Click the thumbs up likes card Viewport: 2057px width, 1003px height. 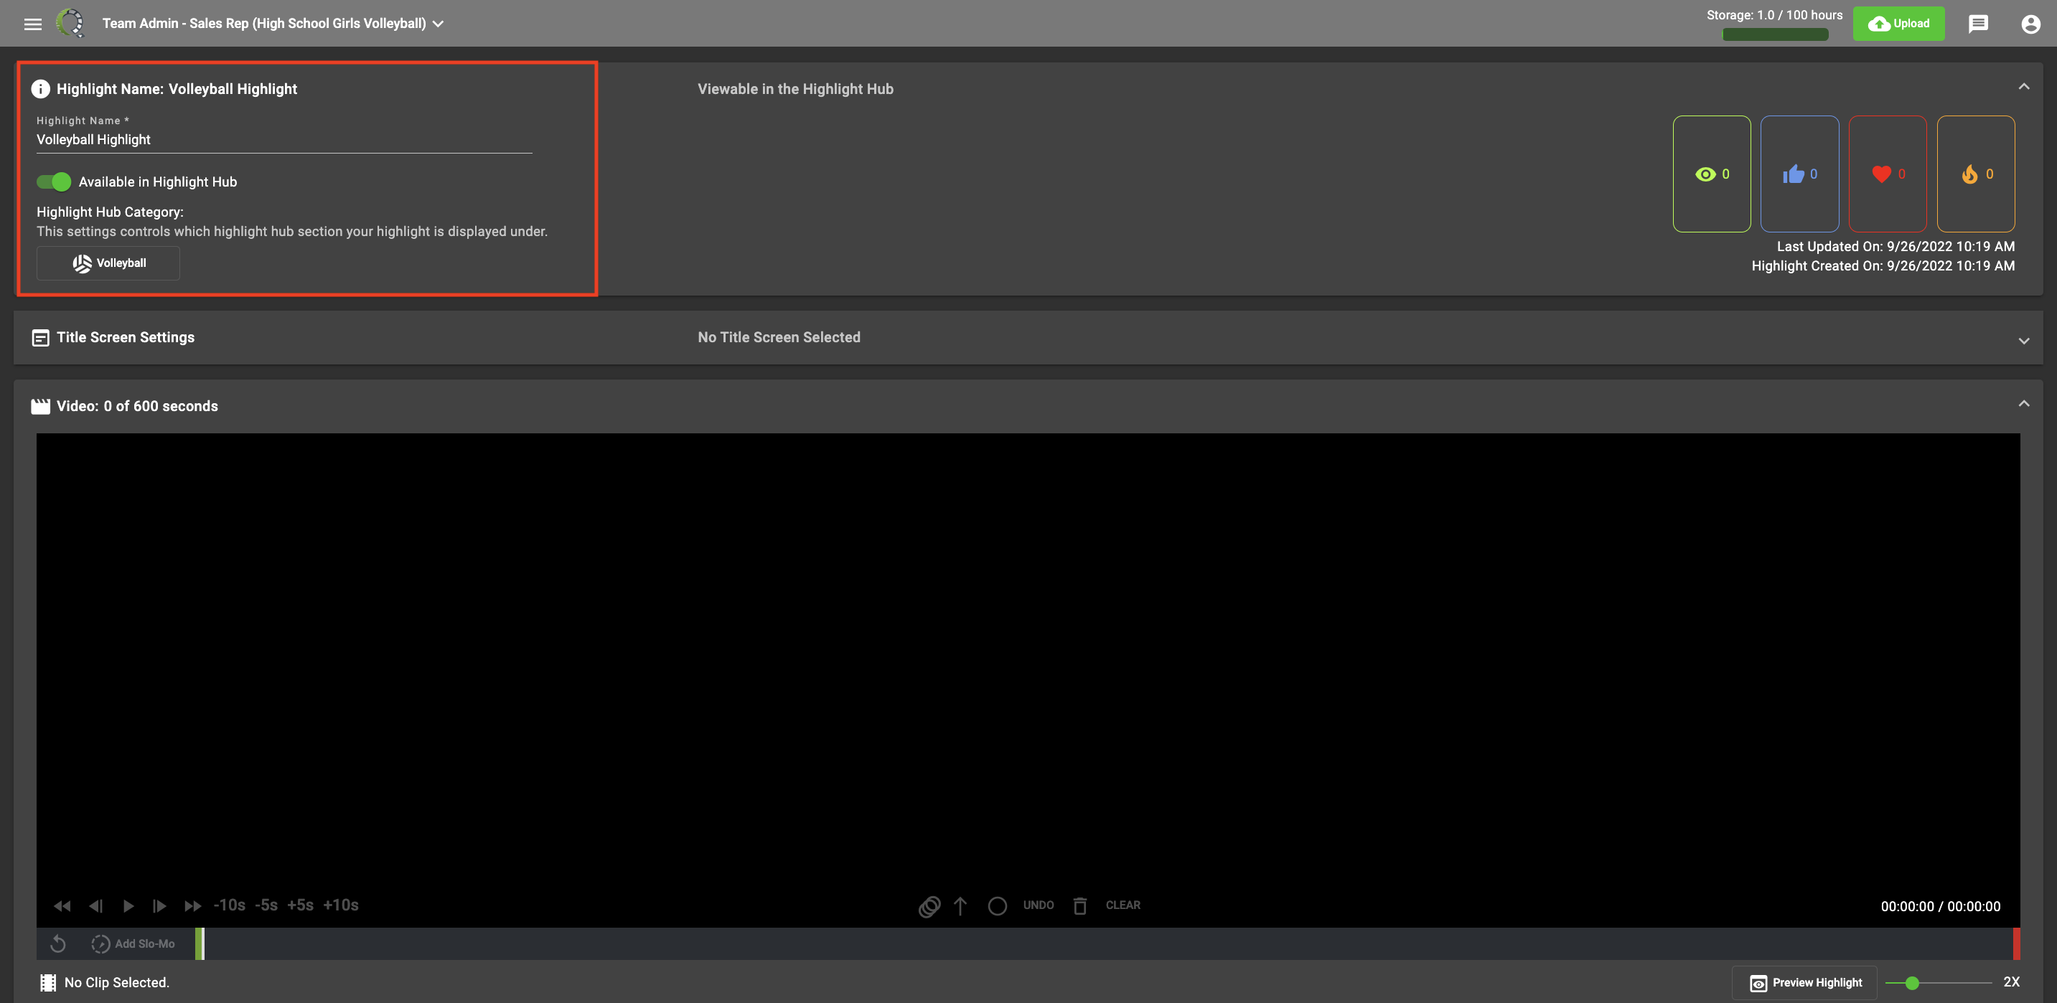pos(1799,174)
